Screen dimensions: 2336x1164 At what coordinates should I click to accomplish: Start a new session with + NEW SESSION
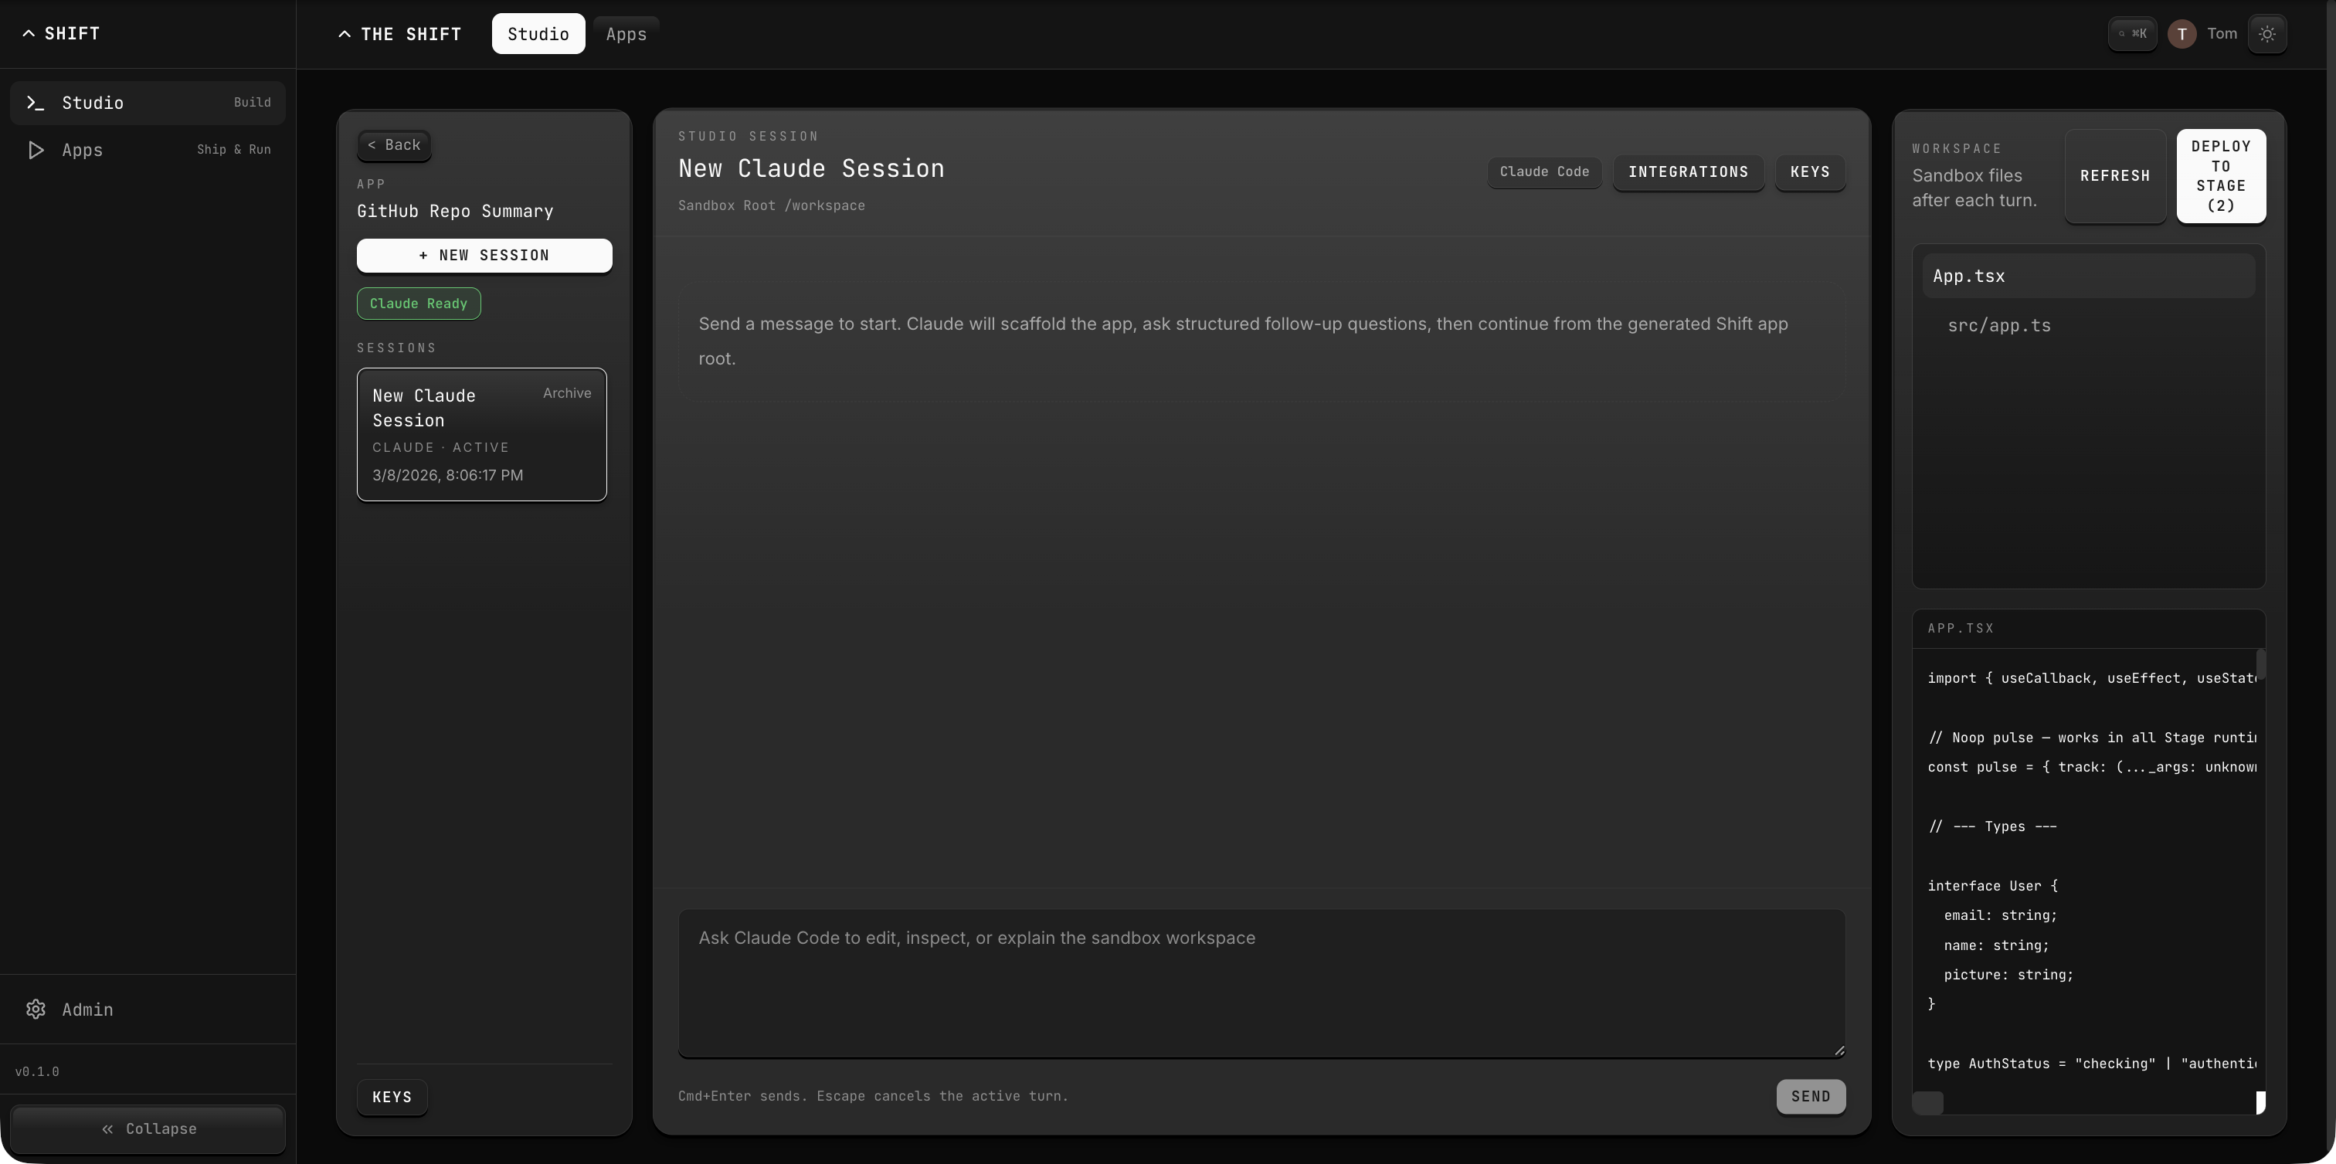(484, 256)
